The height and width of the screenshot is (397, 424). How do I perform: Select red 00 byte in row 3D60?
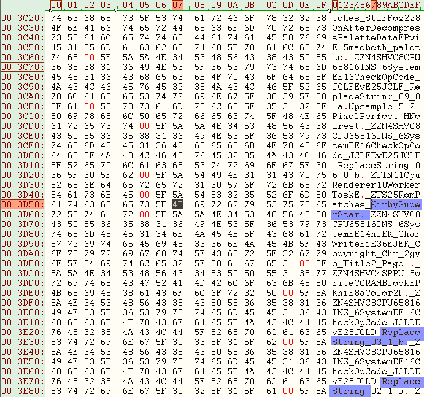tap(144, 215)
